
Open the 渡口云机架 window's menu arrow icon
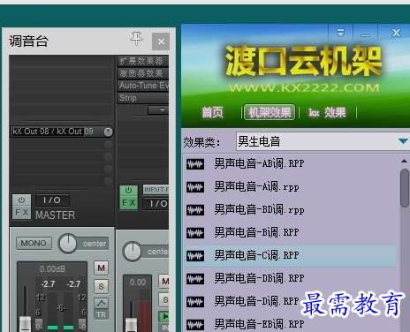click(x=340, y=33)
